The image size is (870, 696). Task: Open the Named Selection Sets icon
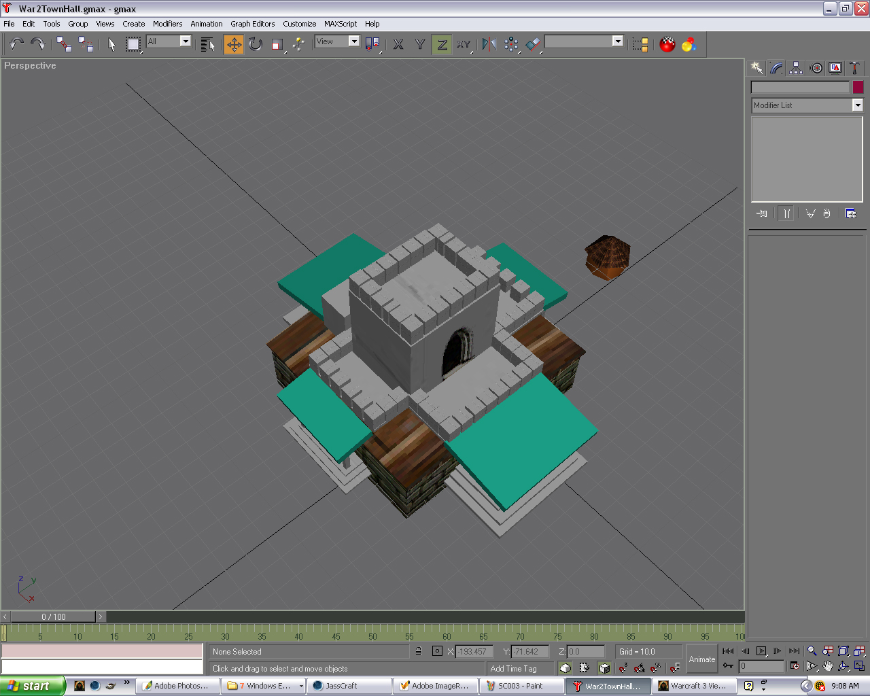640,44
